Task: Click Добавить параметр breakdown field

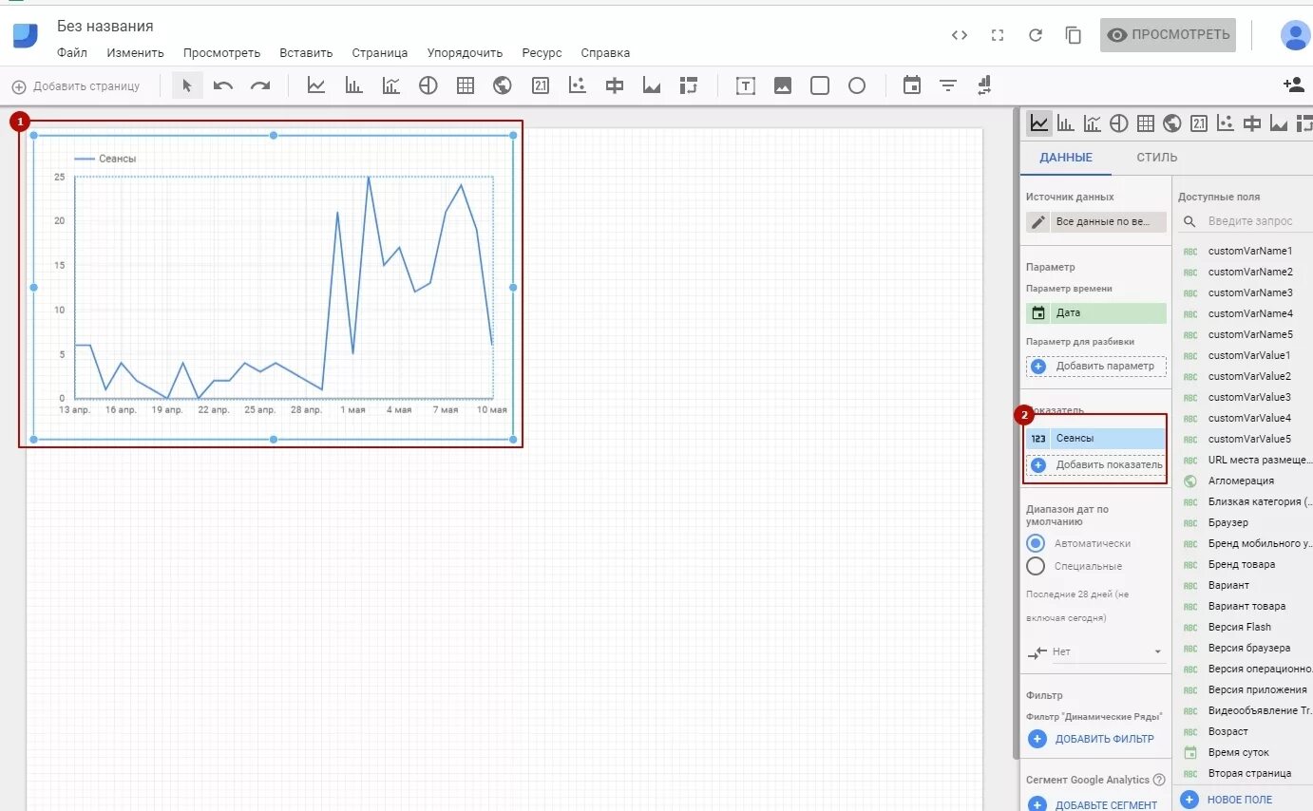Action: [1096, 366]
